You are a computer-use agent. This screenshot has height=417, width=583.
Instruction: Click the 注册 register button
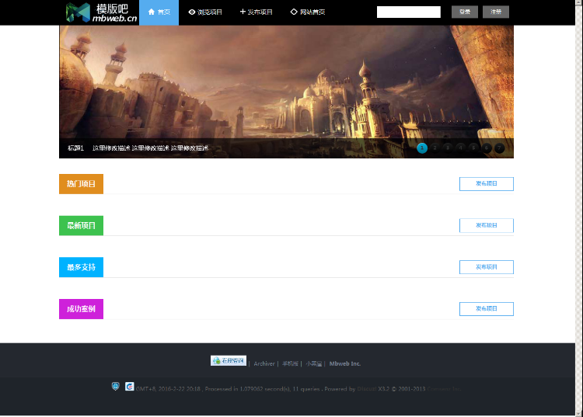(496, 12)
